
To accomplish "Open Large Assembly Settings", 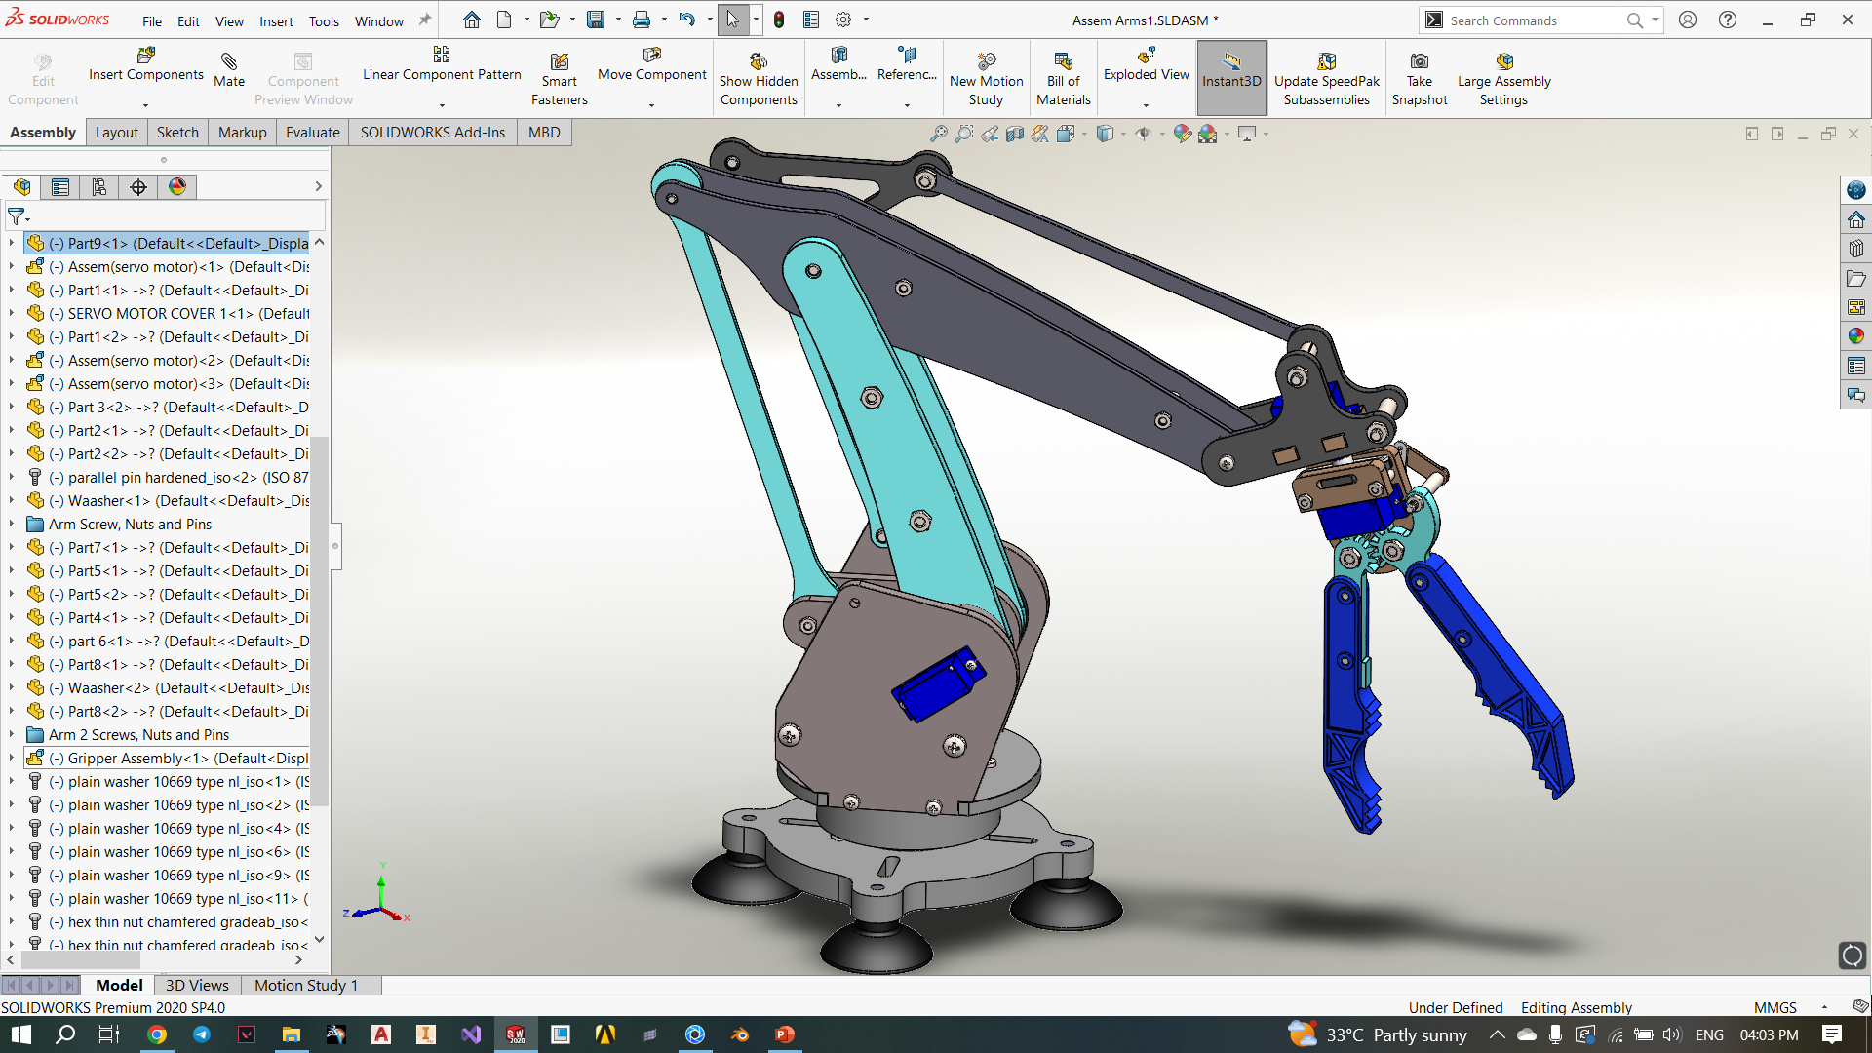I will tap(1503, 62).
